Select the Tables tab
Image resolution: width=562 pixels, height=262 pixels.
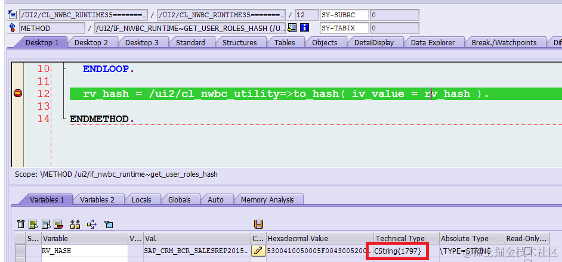tap(285, 43)
